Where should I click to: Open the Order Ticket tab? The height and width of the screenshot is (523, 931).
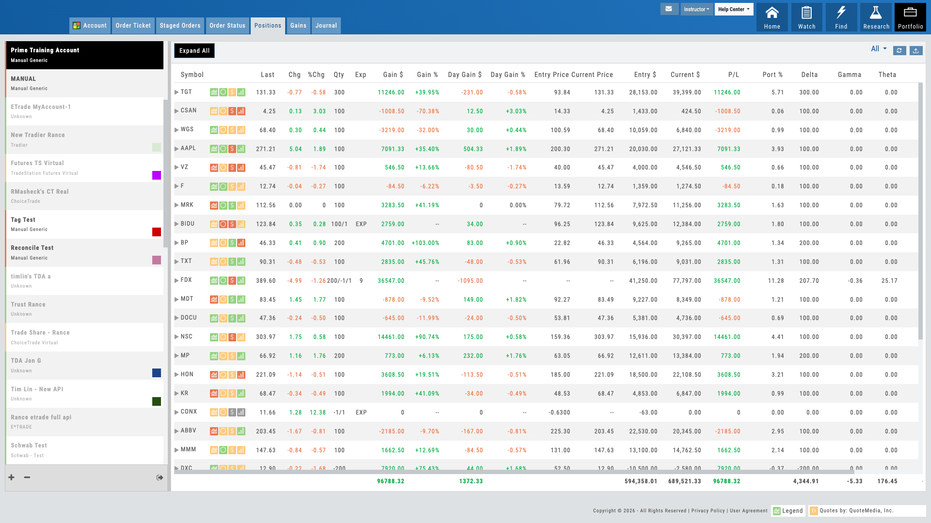133,26
